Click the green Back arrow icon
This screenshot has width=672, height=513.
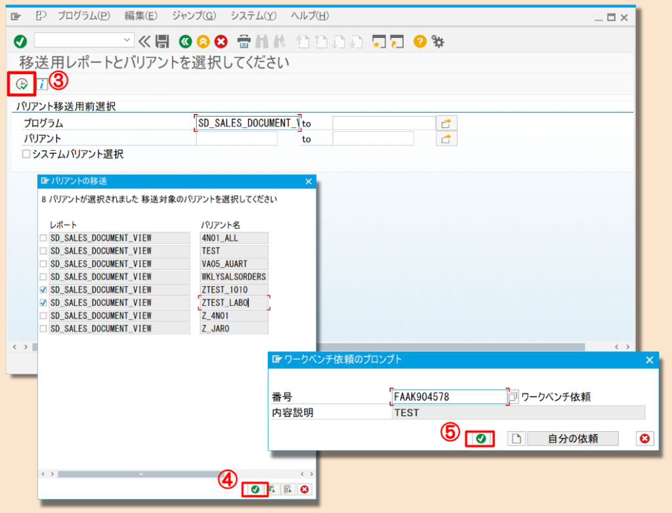click(185, 41)
